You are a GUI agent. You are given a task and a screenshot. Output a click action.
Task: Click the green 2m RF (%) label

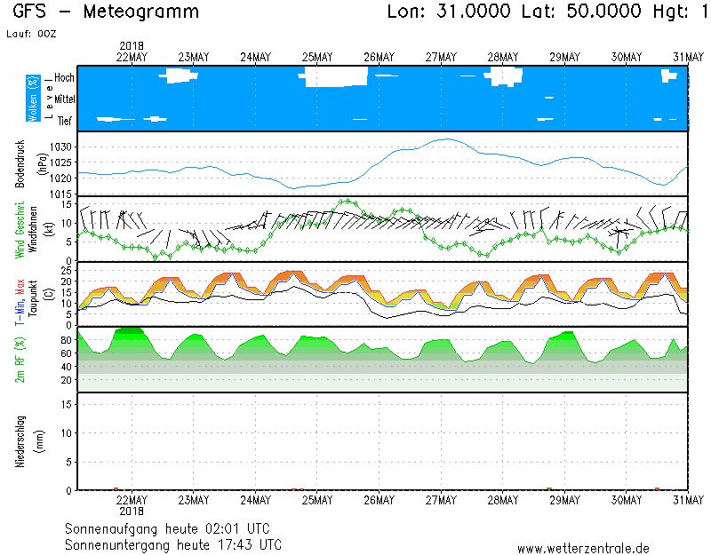tap(20, 360)
